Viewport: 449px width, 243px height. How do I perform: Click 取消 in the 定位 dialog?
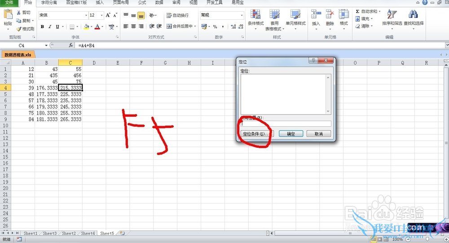pos(318,134)
